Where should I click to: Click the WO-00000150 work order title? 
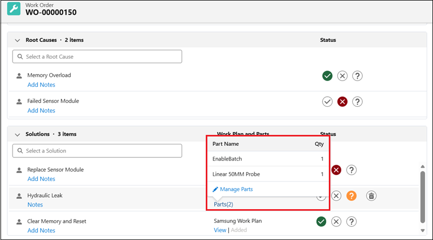coord(51,13)
